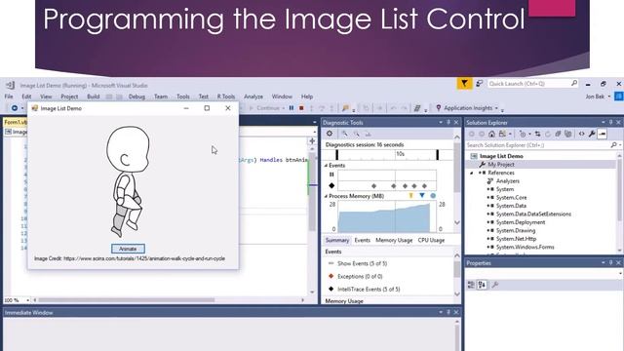Select System.Net.Http reference
624x351 pixels.
[516, 239]
